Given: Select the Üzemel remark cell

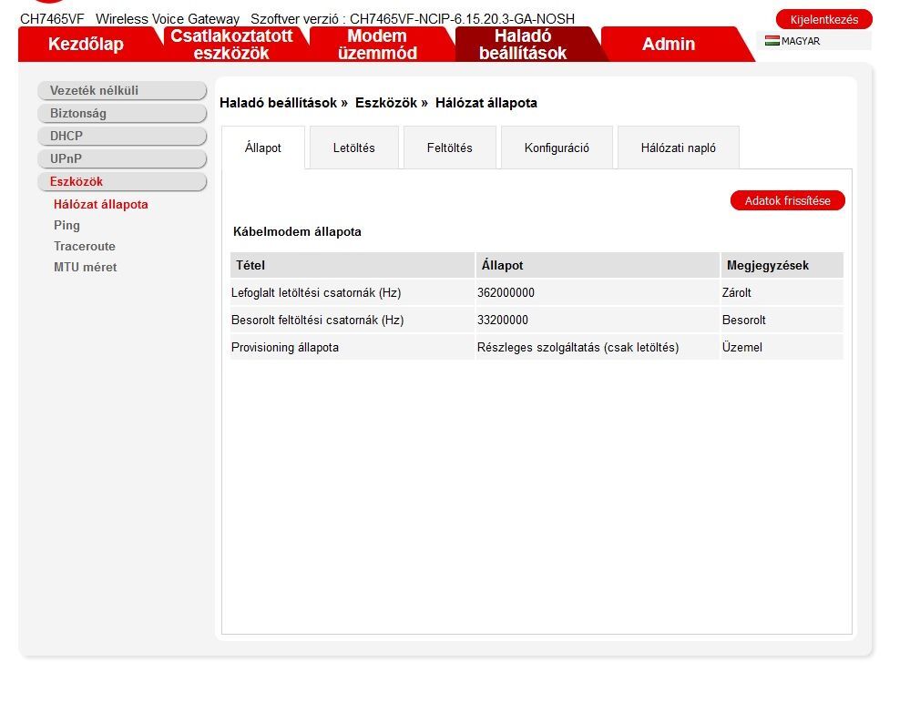Looking at the screenshot, I should pos(782,347).
